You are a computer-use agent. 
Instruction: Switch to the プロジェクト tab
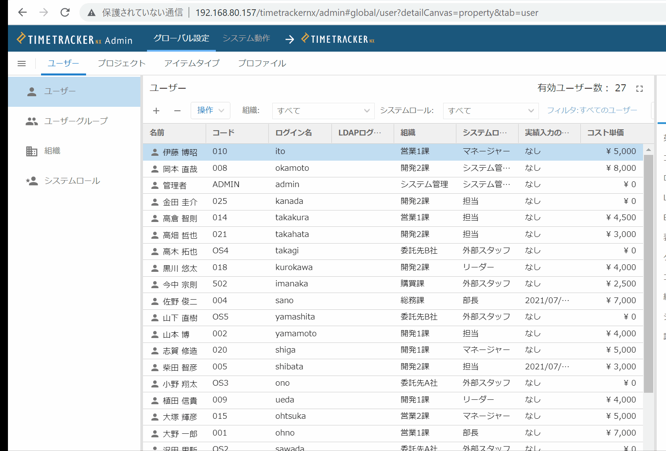(x=121, y=64)
